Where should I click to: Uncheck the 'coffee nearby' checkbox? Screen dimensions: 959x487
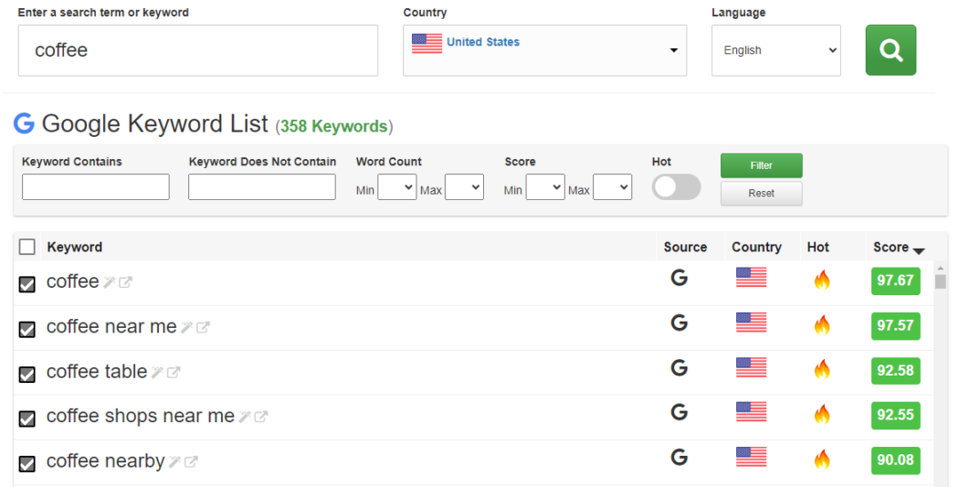26,464
